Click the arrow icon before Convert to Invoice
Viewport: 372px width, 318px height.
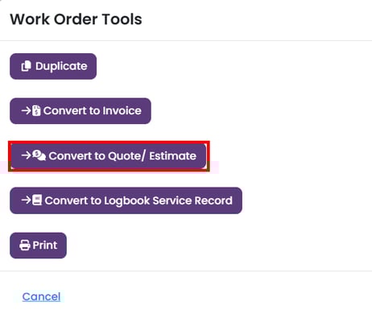coord(27,110)
